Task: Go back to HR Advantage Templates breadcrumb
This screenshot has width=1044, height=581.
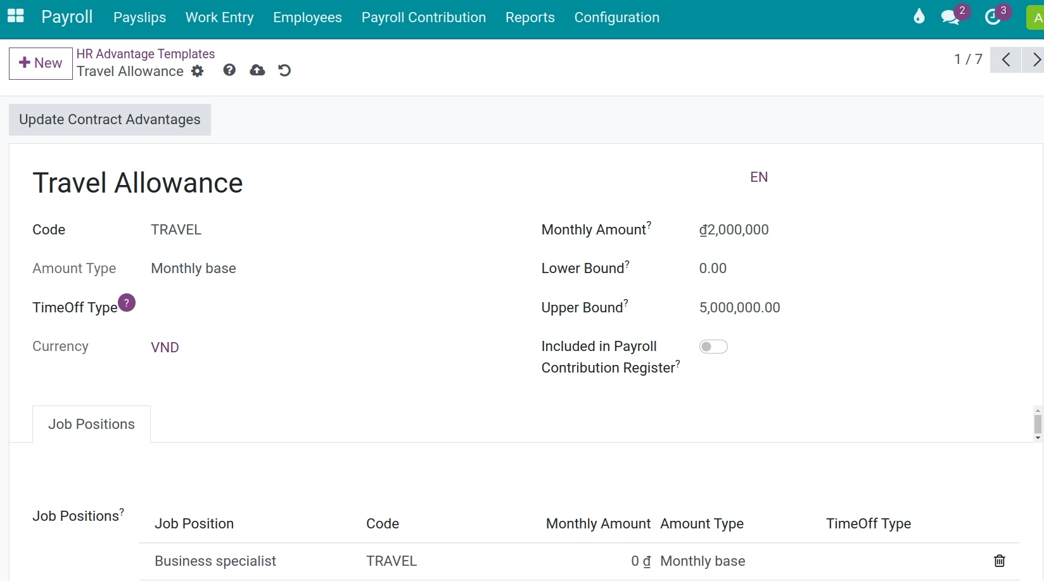Action: 146,54
